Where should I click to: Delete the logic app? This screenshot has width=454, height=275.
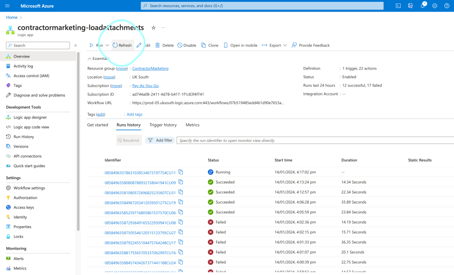click(x=165, y=45)
